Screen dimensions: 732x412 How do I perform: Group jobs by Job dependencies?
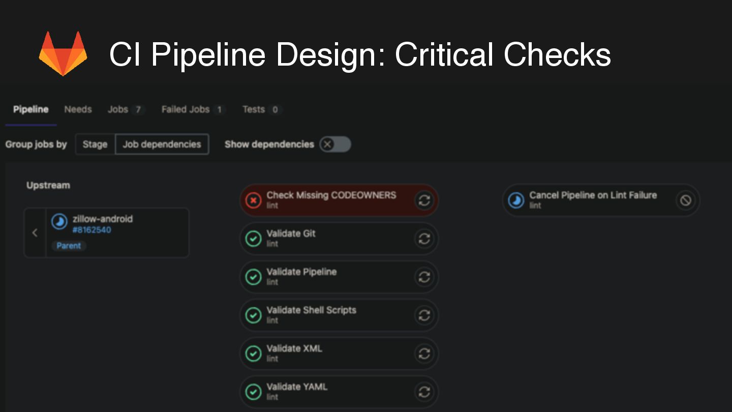[162, 144]
